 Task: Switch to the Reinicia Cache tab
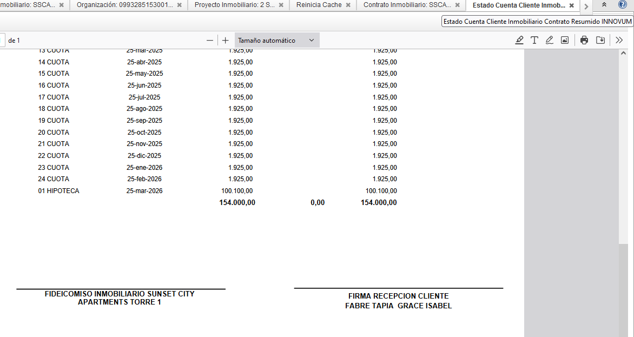click(x=319, y=5)
